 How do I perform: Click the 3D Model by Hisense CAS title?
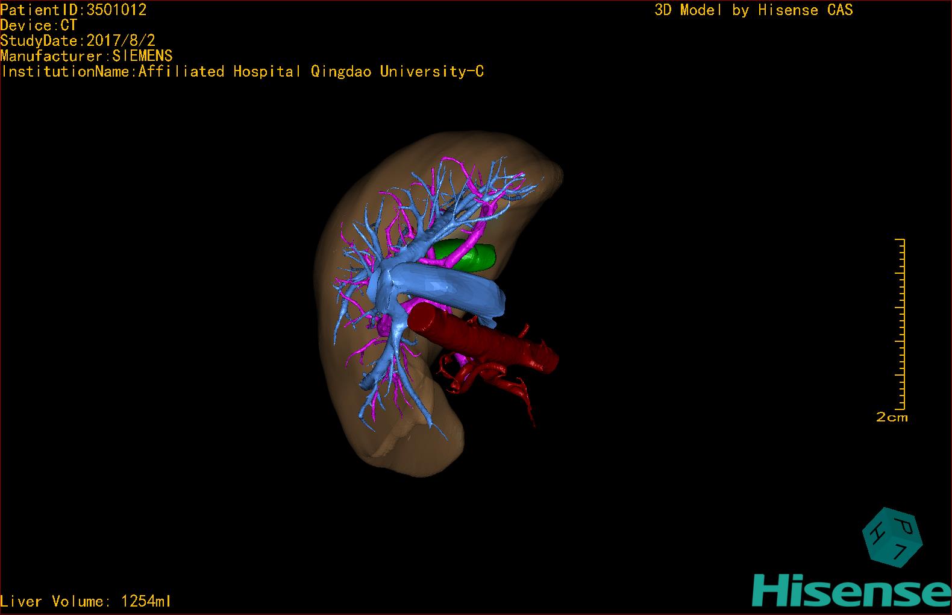pyautogui.click(x=753, y=10)
